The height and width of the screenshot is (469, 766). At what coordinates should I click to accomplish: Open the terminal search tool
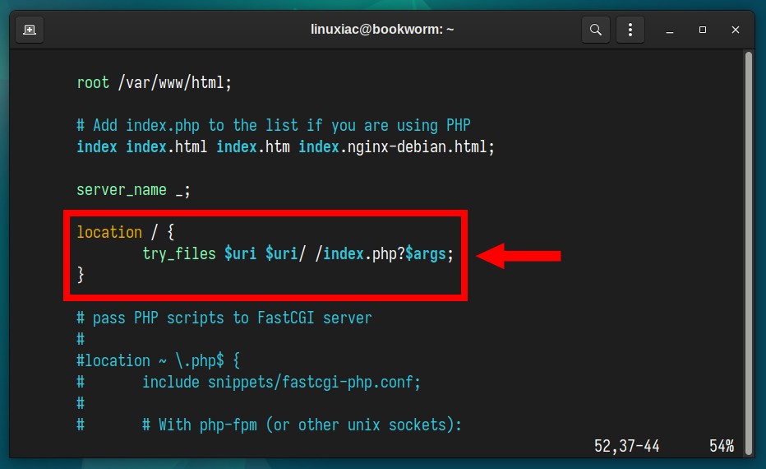point(596,30)
